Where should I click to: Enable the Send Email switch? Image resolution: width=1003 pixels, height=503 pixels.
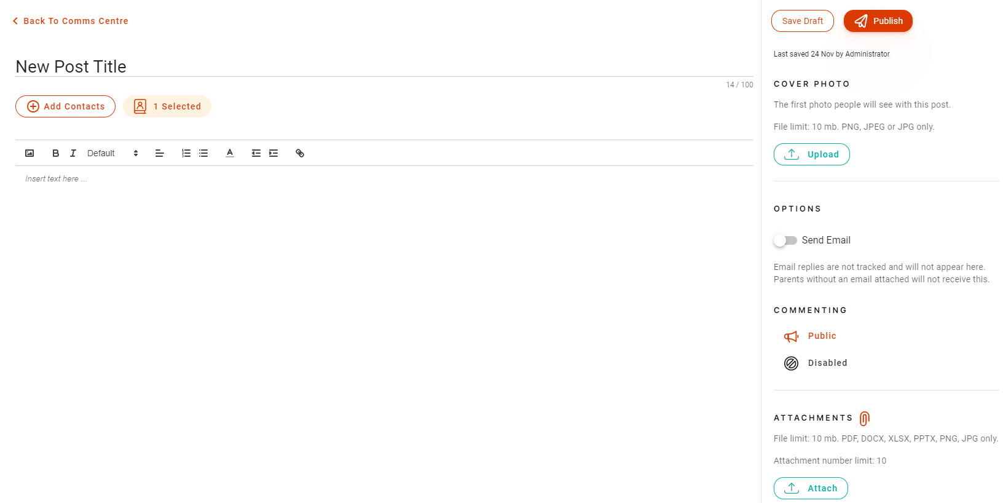(x=785, y=240)
